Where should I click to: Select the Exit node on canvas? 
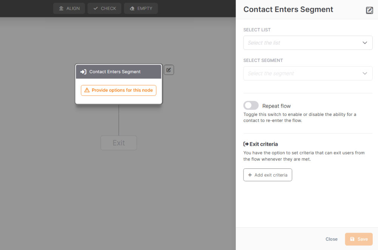pos(119,143)
